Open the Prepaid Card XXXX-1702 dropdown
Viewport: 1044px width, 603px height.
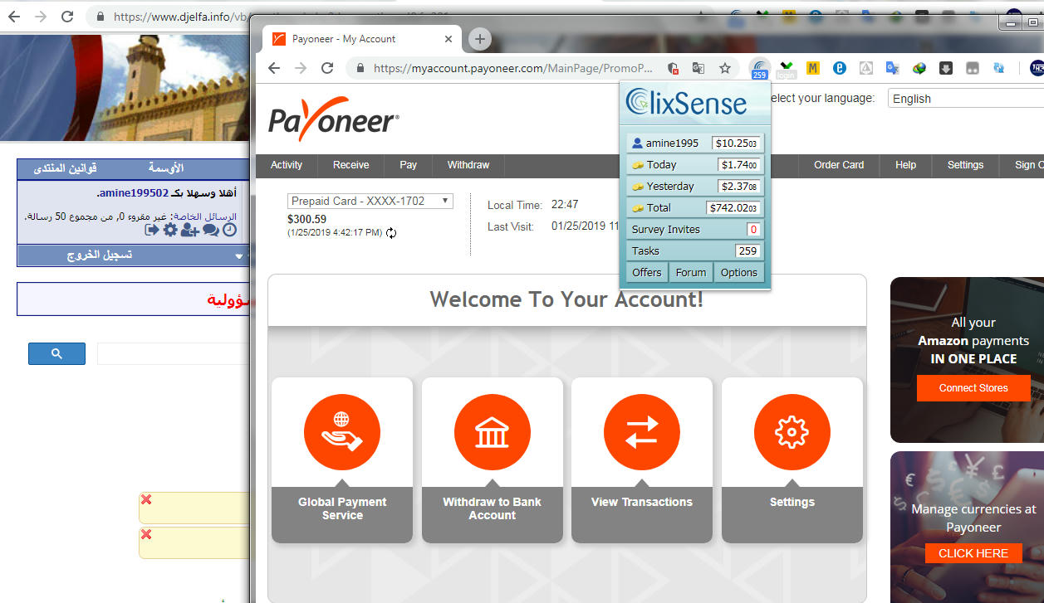tap(370, 201)
